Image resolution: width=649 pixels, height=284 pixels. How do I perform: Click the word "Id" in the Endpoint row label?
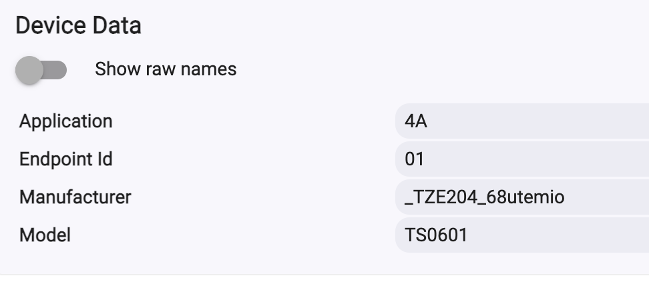coord(105,159)
